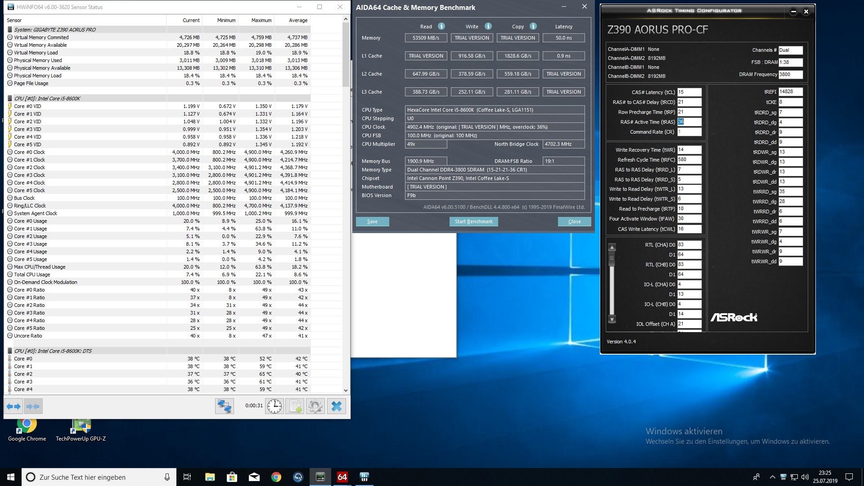Minimize the ASRock Timing Configurator window

[793, 12]
